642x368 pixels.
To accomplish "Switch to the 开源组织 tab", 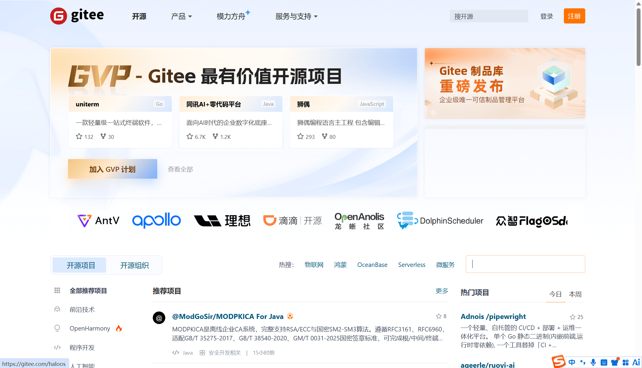I will [135, 265].
